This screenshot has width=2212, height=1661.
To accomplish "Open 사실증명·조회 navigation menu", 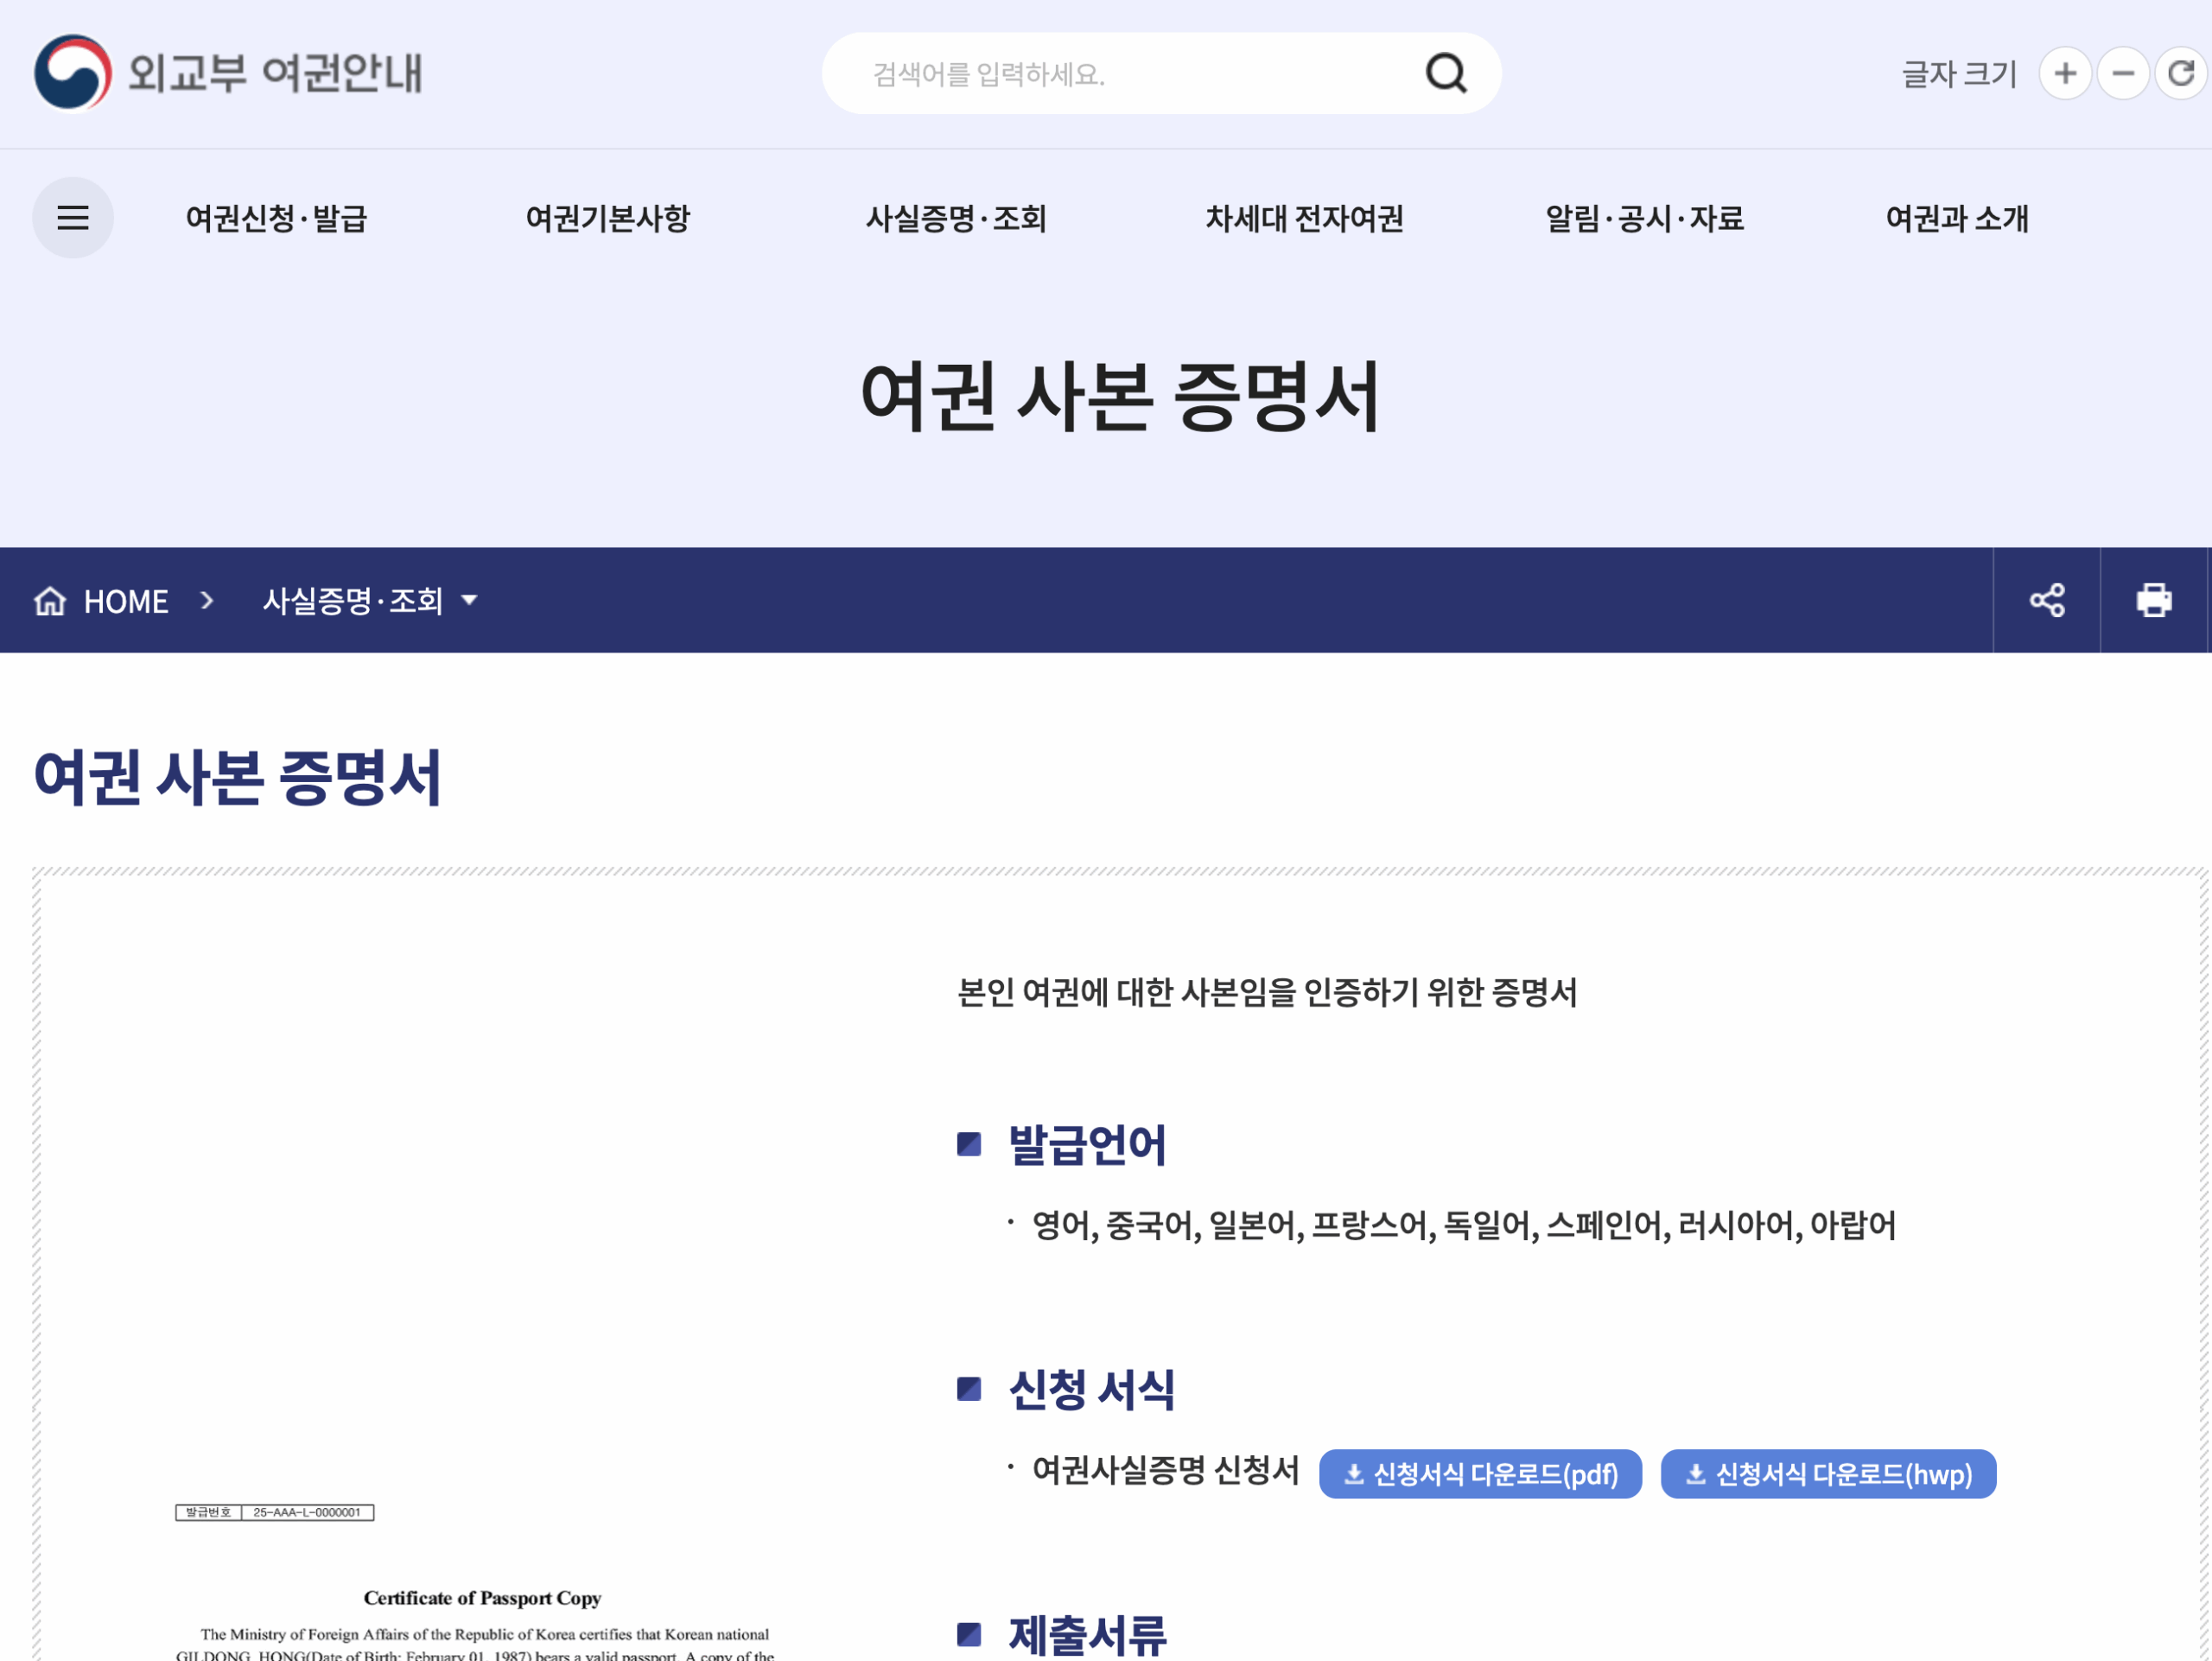I will click(x=956, y=218).
